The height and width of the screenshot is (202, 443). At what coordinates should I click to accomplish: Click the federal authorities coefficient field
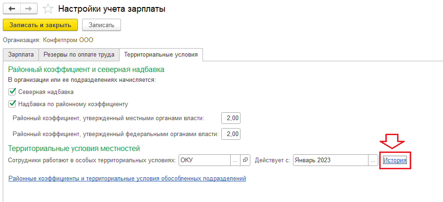click(x=232, y=134)
